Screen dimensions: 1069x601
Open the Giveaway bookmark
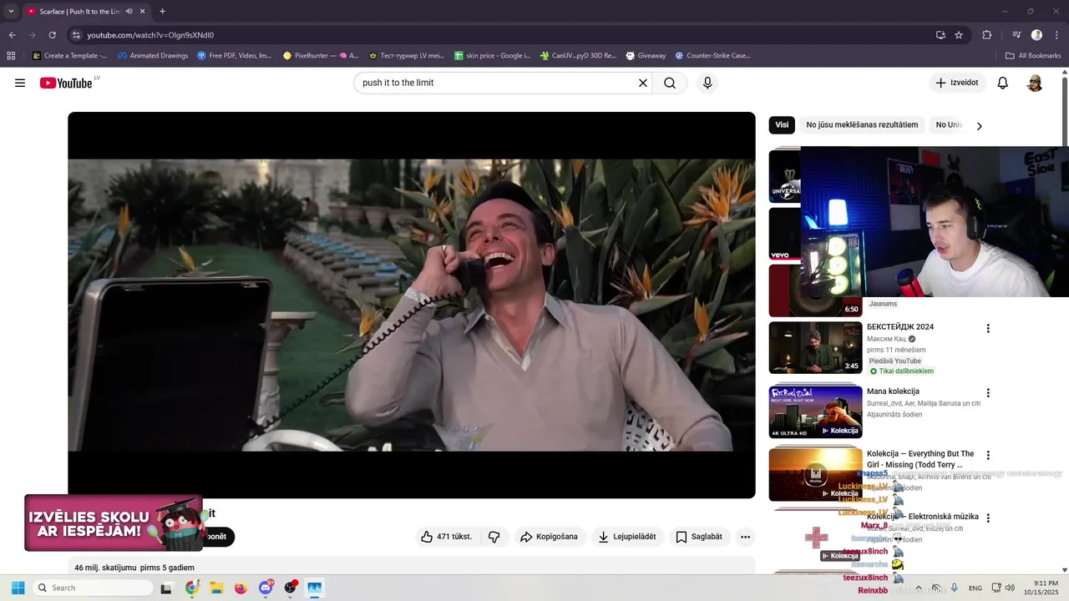[x=646, y=56]
